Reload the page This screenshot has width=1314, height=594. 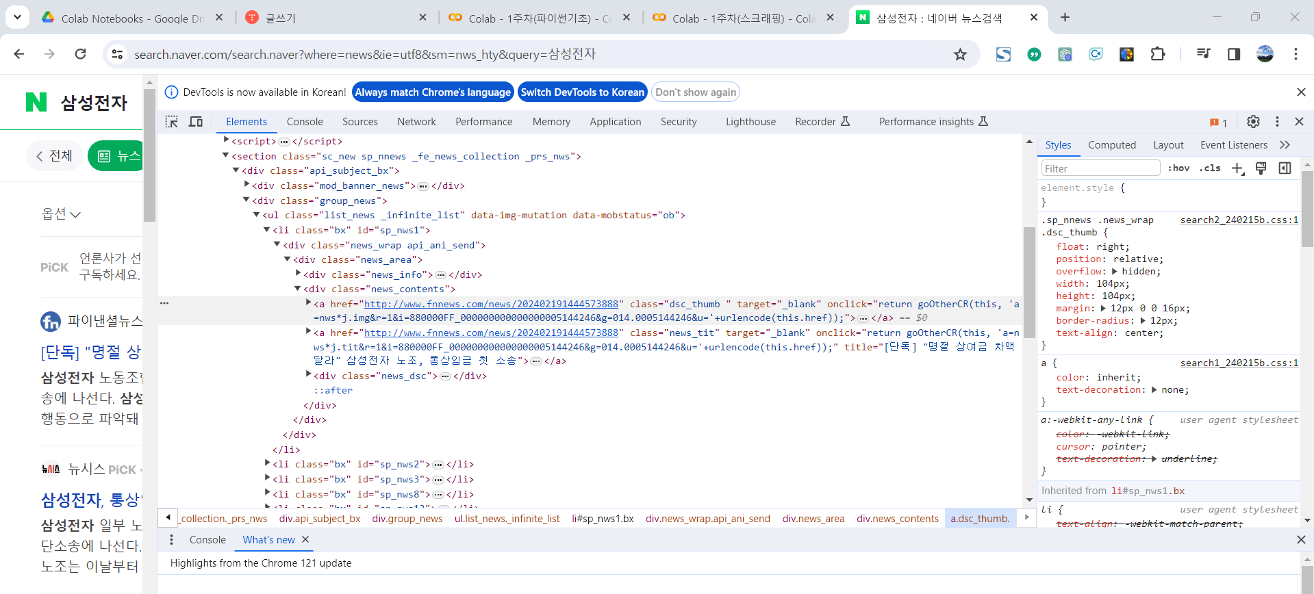coord(80,54)
